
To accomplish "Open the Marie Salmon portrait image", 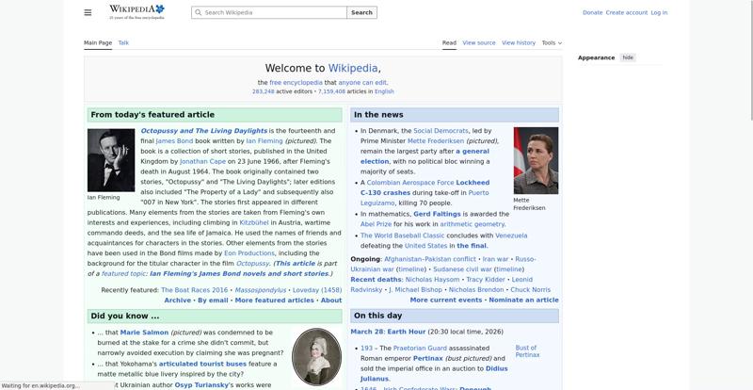I will [x=316, y=356].
